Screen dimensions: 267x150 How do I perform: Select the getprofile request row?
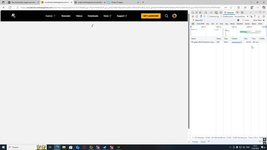tap(228, 42)
